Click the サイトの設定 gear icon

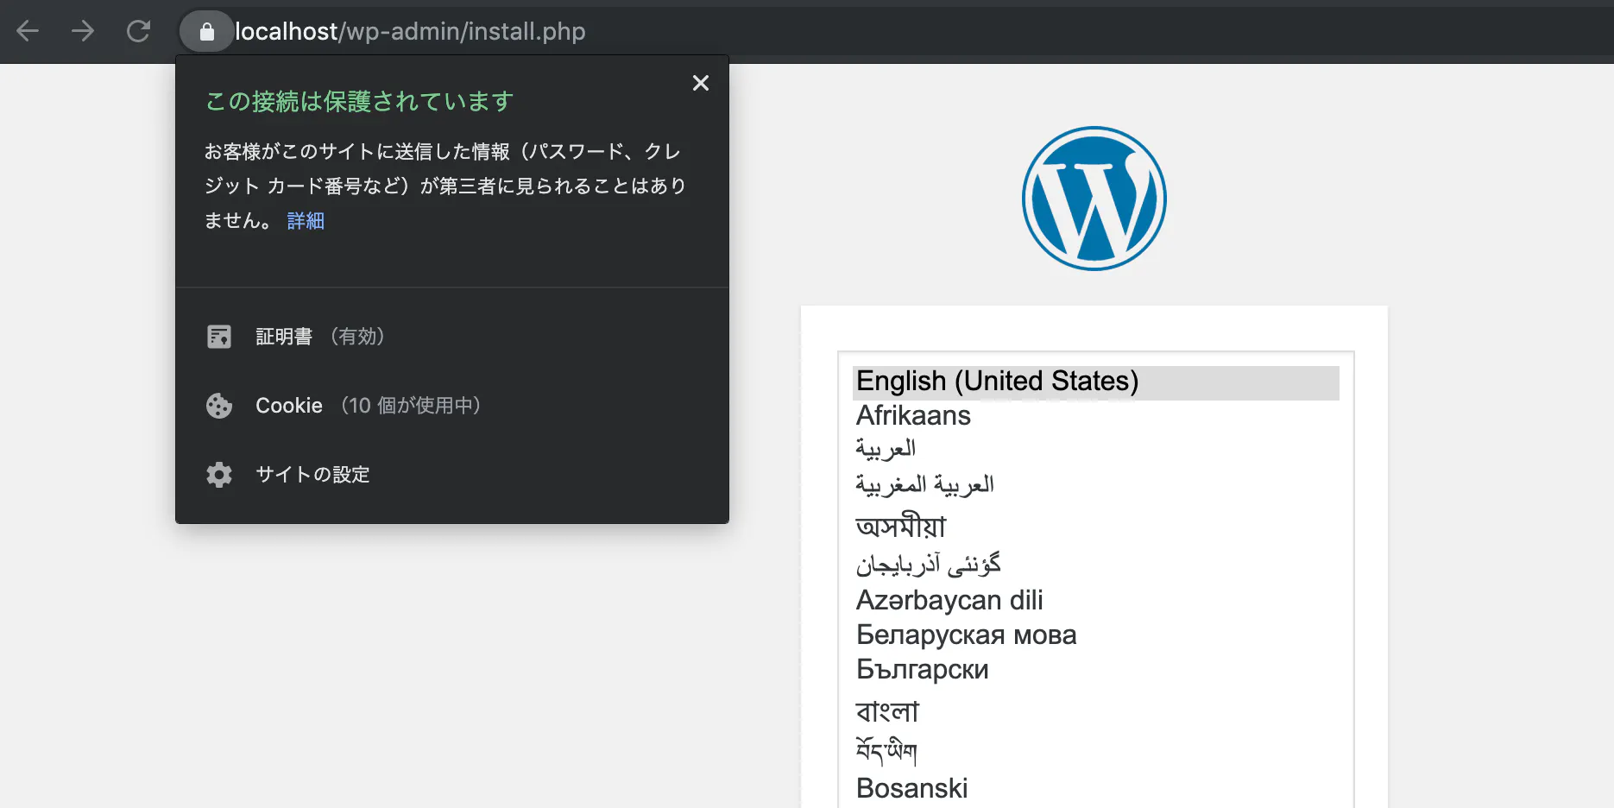pos(219,474)
